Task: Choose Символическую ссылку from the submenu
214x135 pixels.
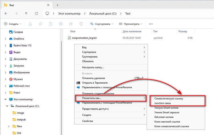Action: [169, 99]
